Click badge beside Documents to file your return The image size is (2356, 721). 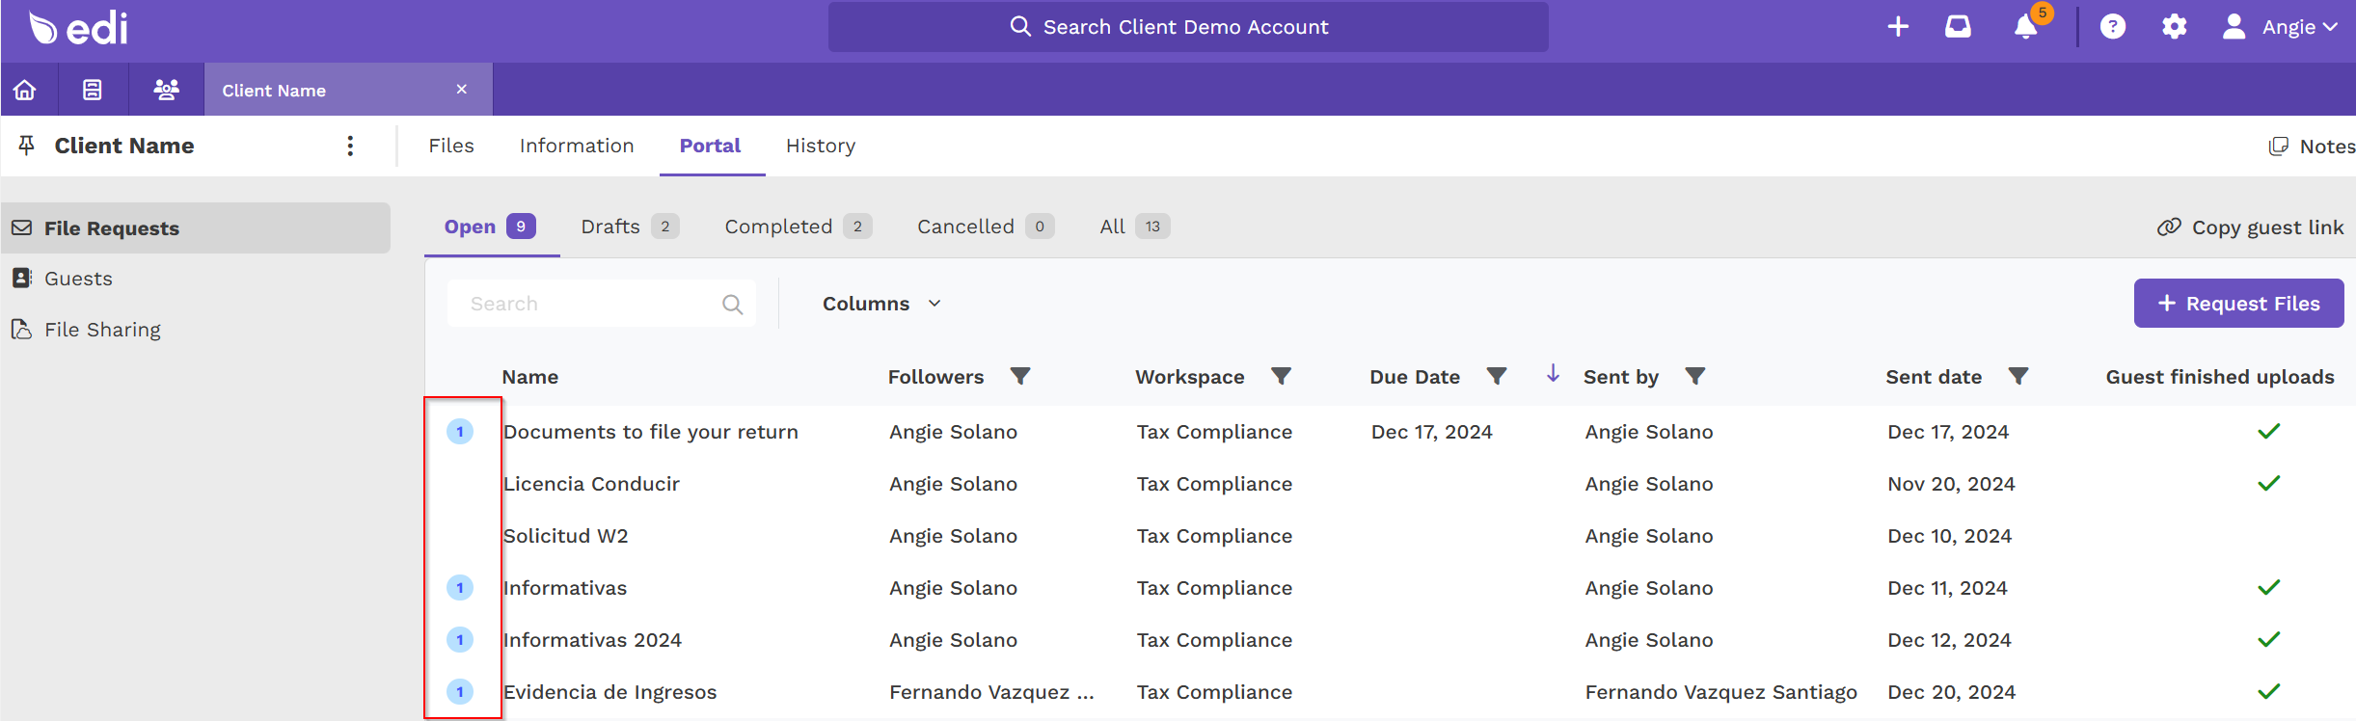[460, 432]
